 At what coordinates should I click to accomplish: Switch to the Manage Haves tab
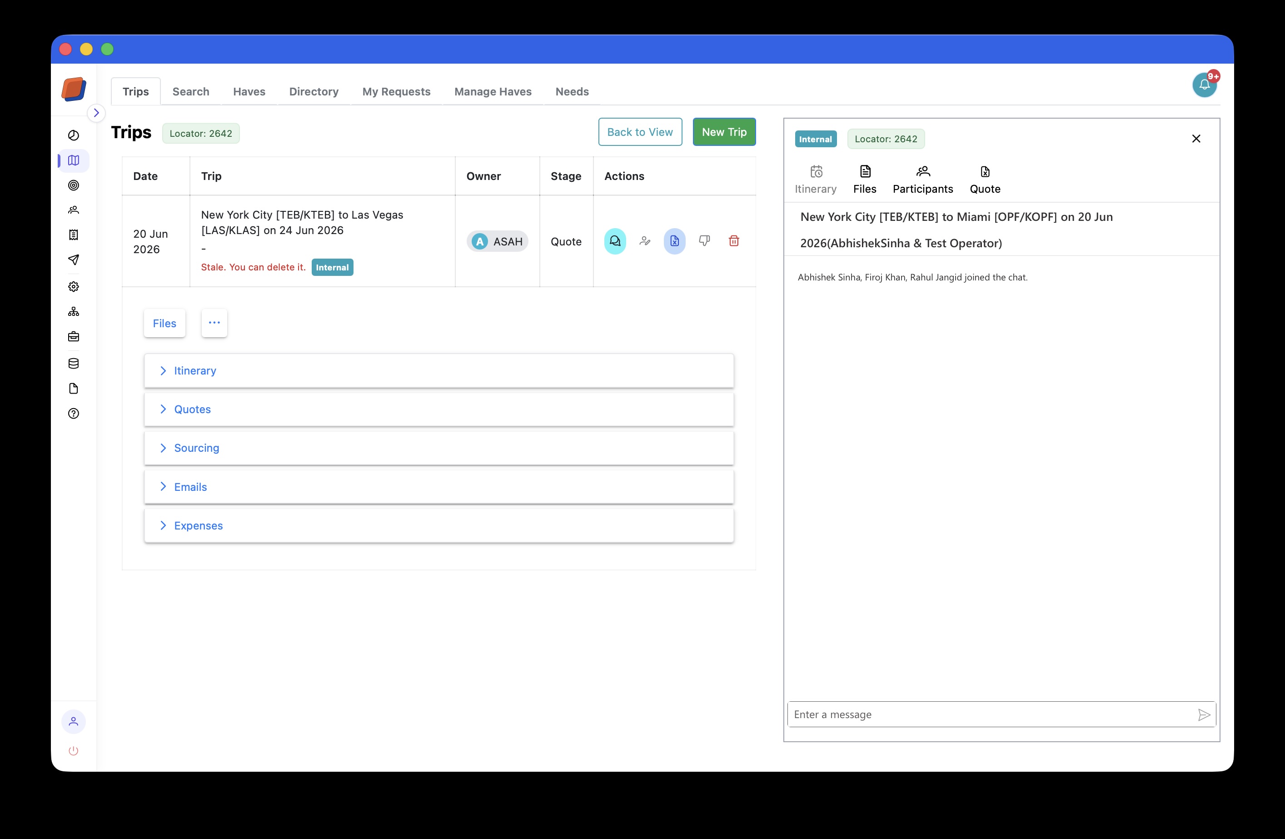click(x=493, y=91)
